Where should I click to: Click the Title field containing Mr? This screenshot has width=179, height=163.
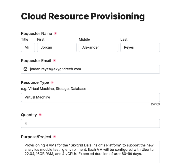[x=28, y=47]
